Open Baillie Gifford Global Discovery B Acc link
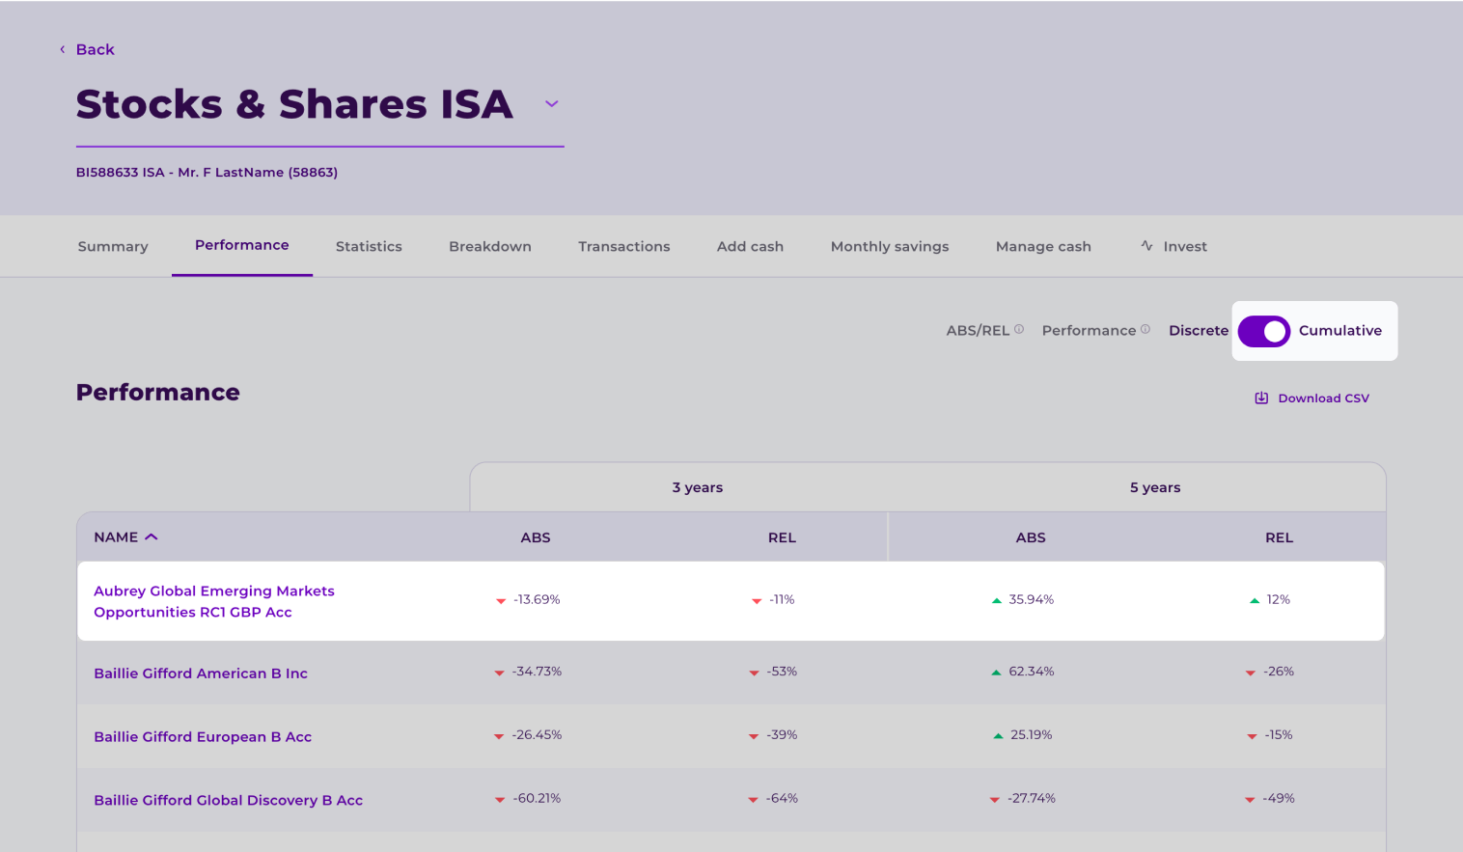Screen dimensions: 1463x852 [x=228, y=801]
